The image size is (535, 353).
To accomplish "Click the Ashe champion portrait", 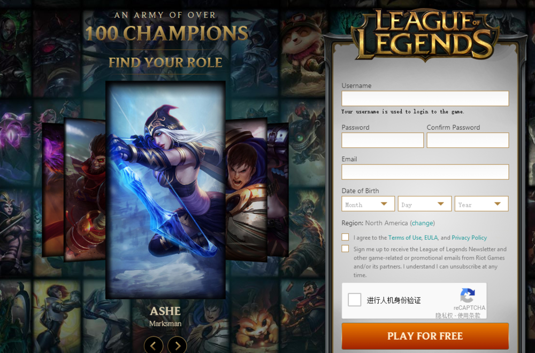I will 165,190.
